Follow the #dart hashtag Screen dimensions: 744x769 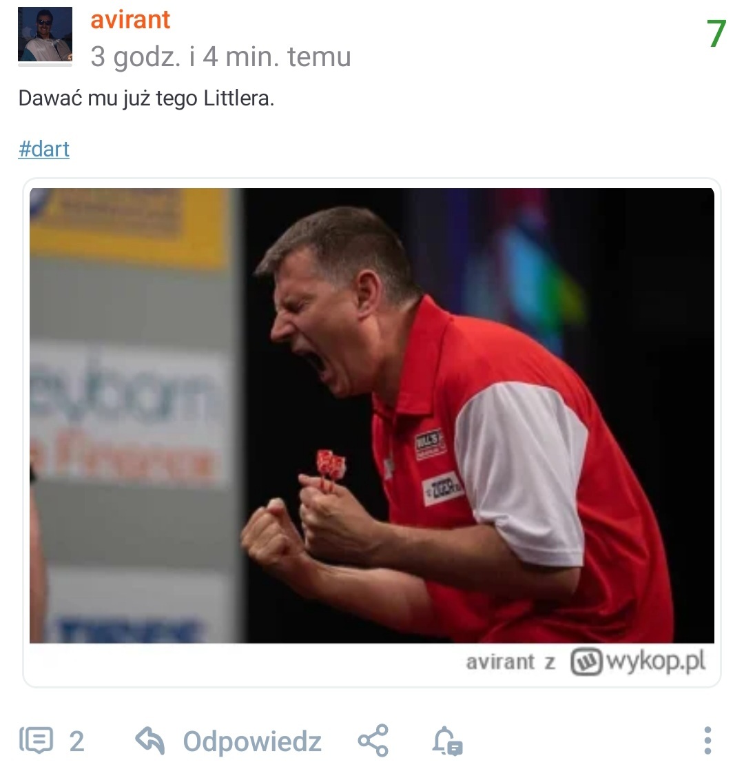coord(43,149)
